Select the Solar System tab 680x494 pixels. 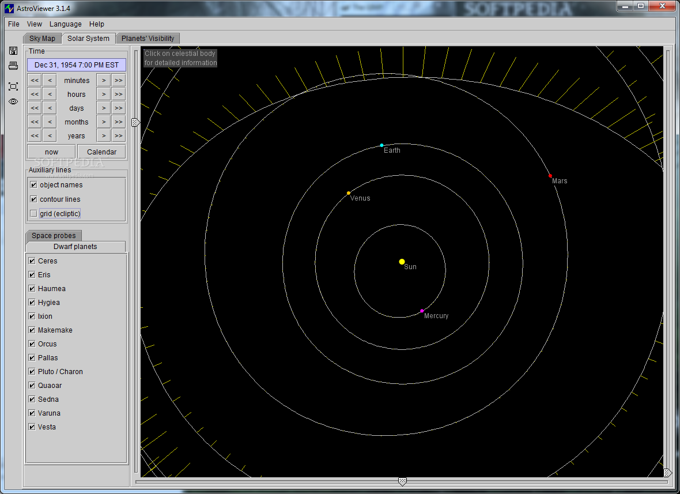tap(89, 38)
